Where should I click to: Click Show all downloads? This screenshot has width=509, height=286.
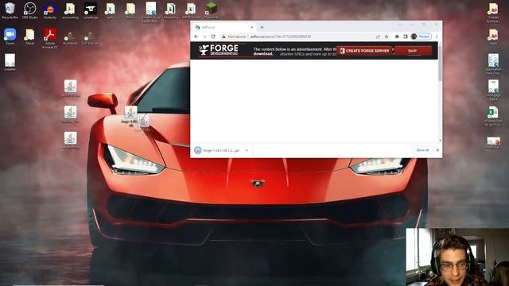click(422, 150)
